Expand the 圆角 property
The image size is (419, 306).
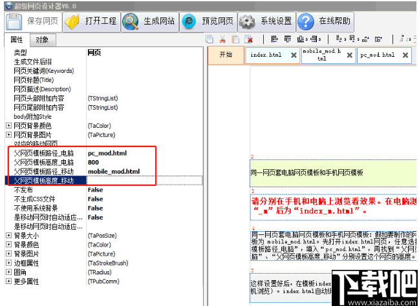(9, 272)
